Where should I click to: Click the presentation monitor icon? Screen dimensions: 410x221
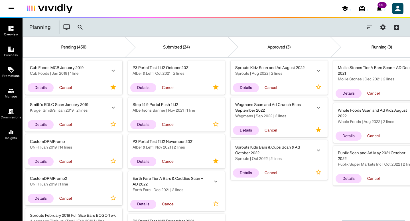pyautogui.click(x=66, y=27)
